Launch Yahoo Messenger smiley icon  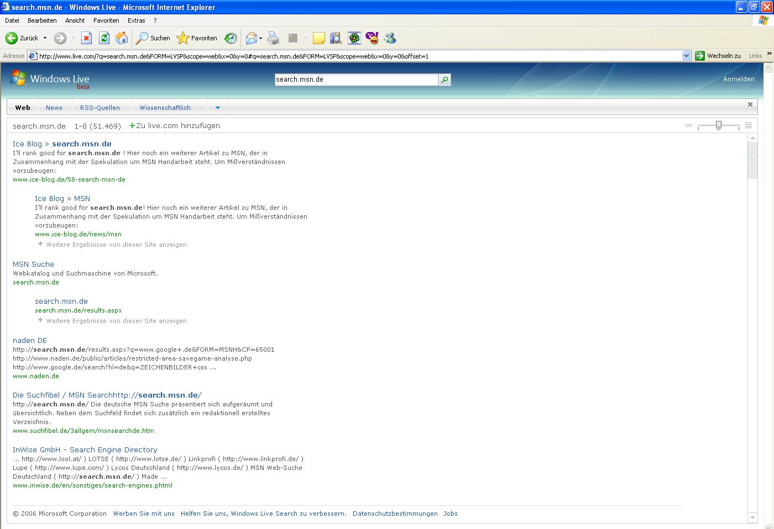click(372, 38)
